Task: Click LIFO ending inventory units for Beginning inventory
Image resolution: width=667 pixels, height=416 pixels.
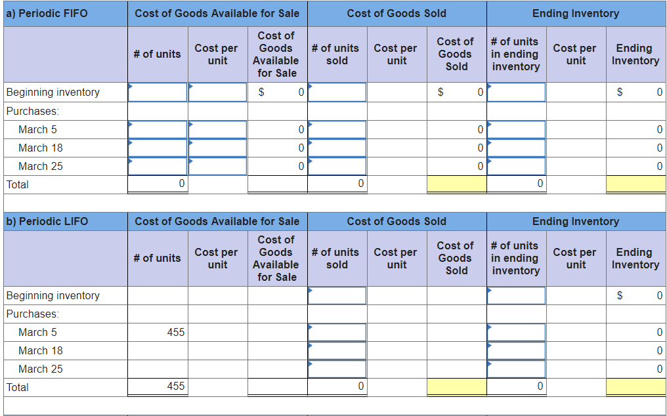Action: click(516, 295)
